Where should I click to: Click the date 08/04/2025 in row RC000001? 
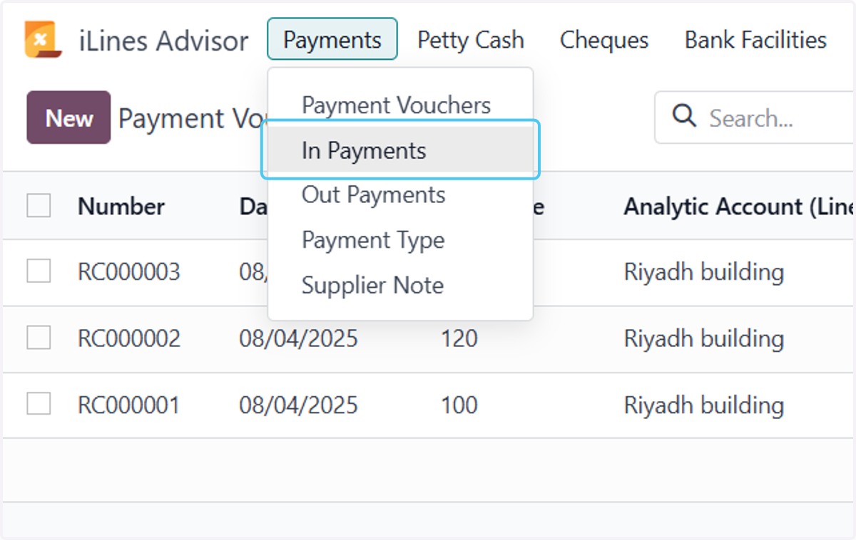click(298, 405)
